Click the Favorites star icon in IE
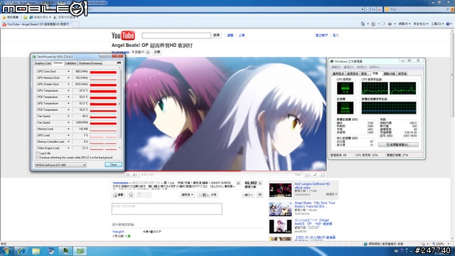This screenshot has width=455, height=256. pos(4,17)
